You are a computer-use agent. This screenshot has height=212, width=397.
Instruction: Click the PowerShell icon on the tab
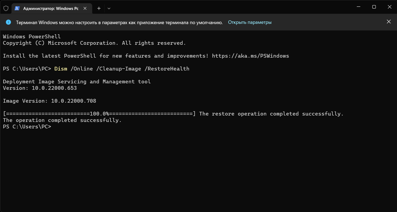(x=17, y=8)
